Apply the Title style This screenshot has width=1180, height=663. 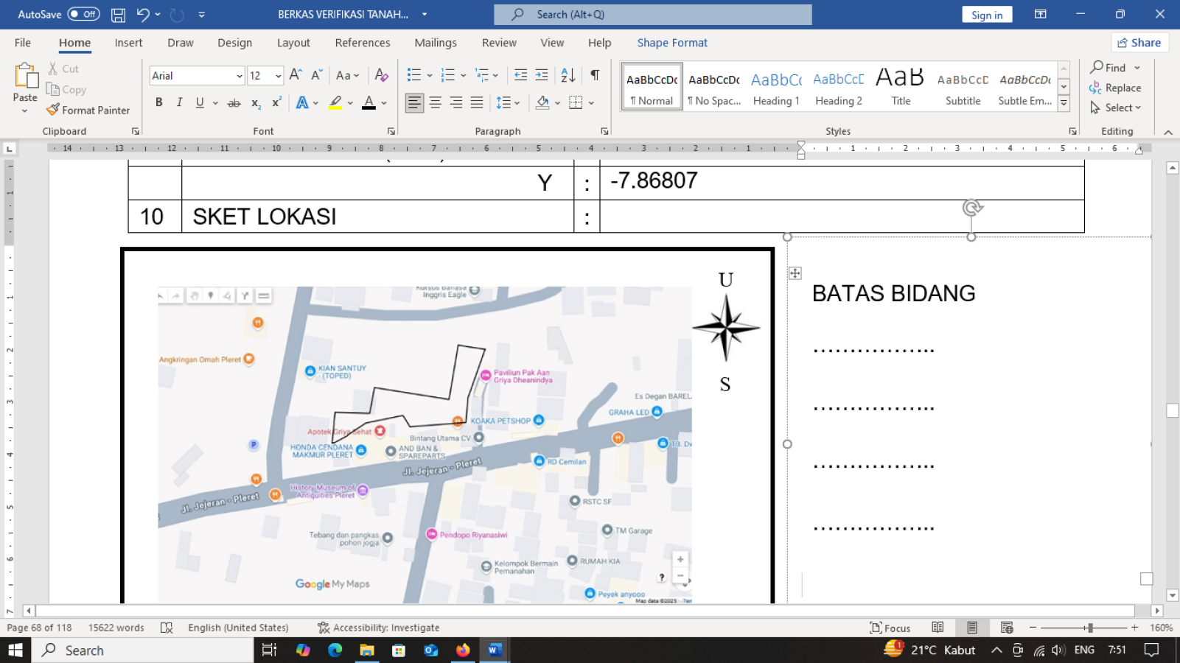tap(901, 86)
